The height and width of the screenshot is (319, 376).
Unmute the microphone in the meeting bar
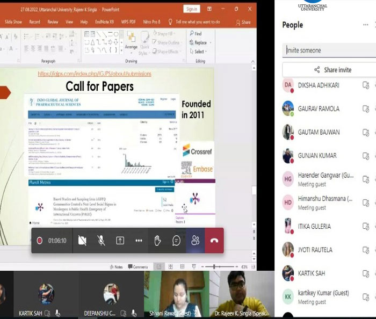click(101, 241)
